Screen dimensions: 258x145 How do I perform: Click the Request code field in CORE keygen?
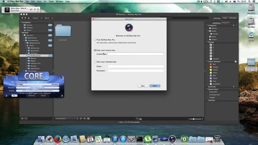pos(37,88)
